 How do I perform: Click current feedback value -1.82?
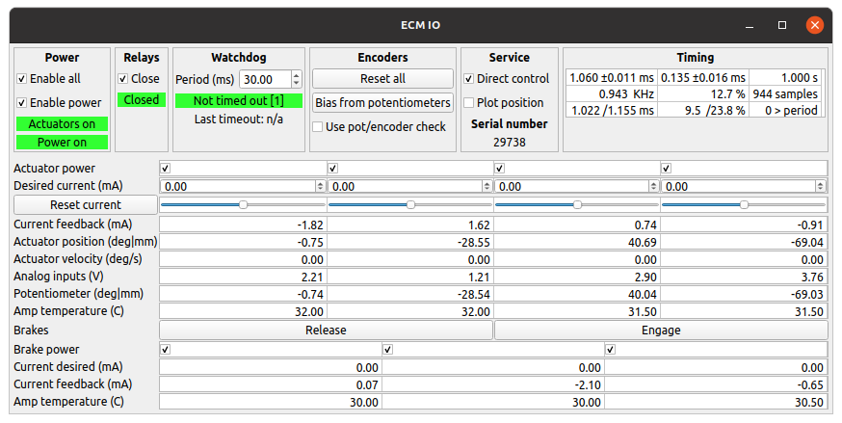click(244, 225)
